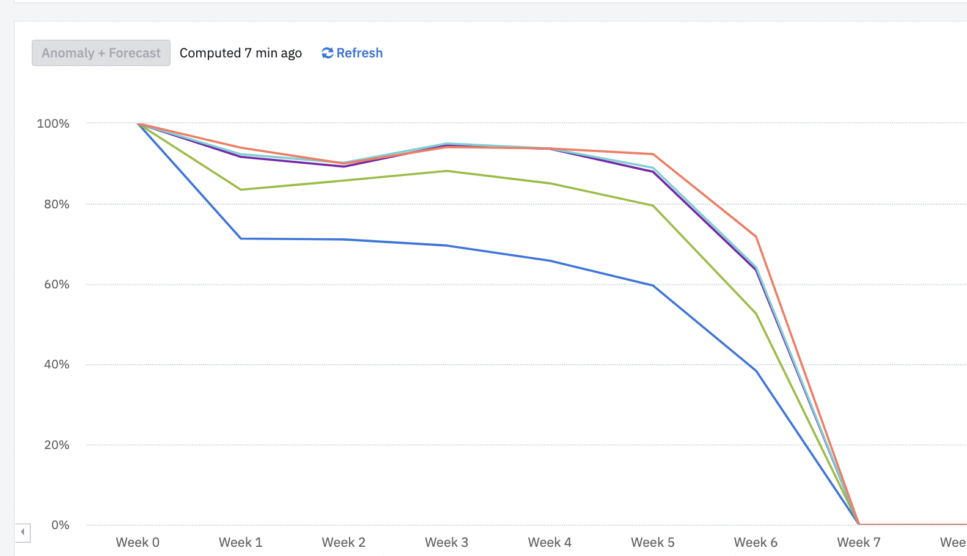Select the green line point at Week 6
Image resolution: width=967 pixels, height=556 pixels.
click(x=756, y=314)
